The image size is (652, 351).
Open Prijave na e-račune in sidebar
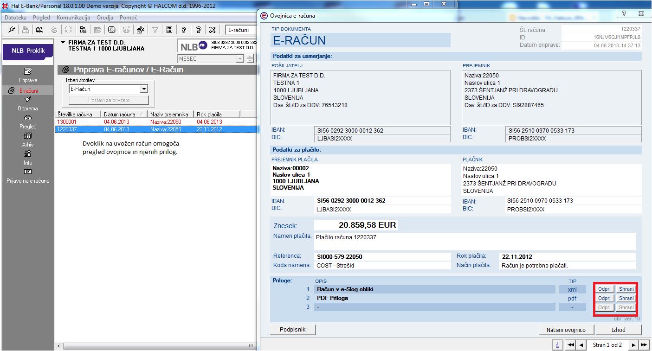coord(28,176)
